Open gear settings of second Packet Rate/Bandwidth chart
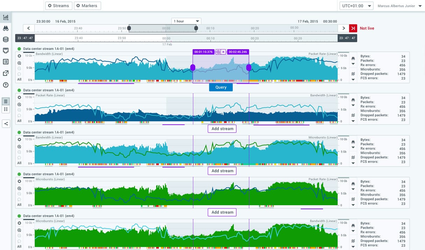The height and width of the screenshot is (250, 425). (19, 97)
